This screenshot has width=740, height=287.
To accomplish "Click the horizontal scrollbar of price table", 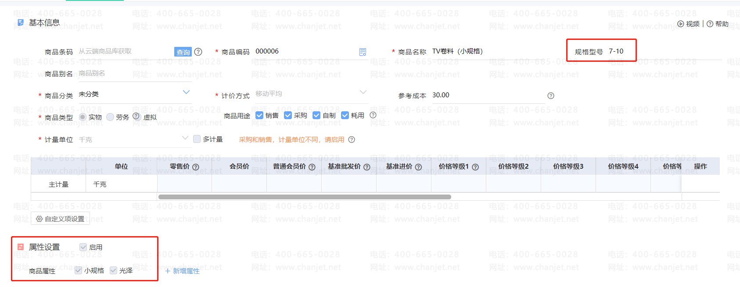I will (x=305, y=197).
